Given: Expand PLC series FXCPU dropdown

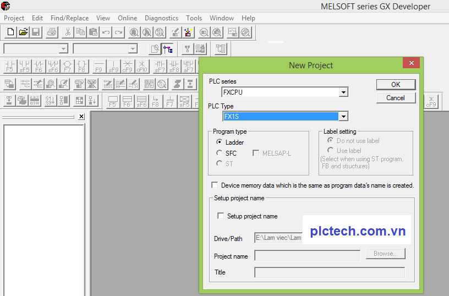Looking at the screenshot, I should click(343, 92).
